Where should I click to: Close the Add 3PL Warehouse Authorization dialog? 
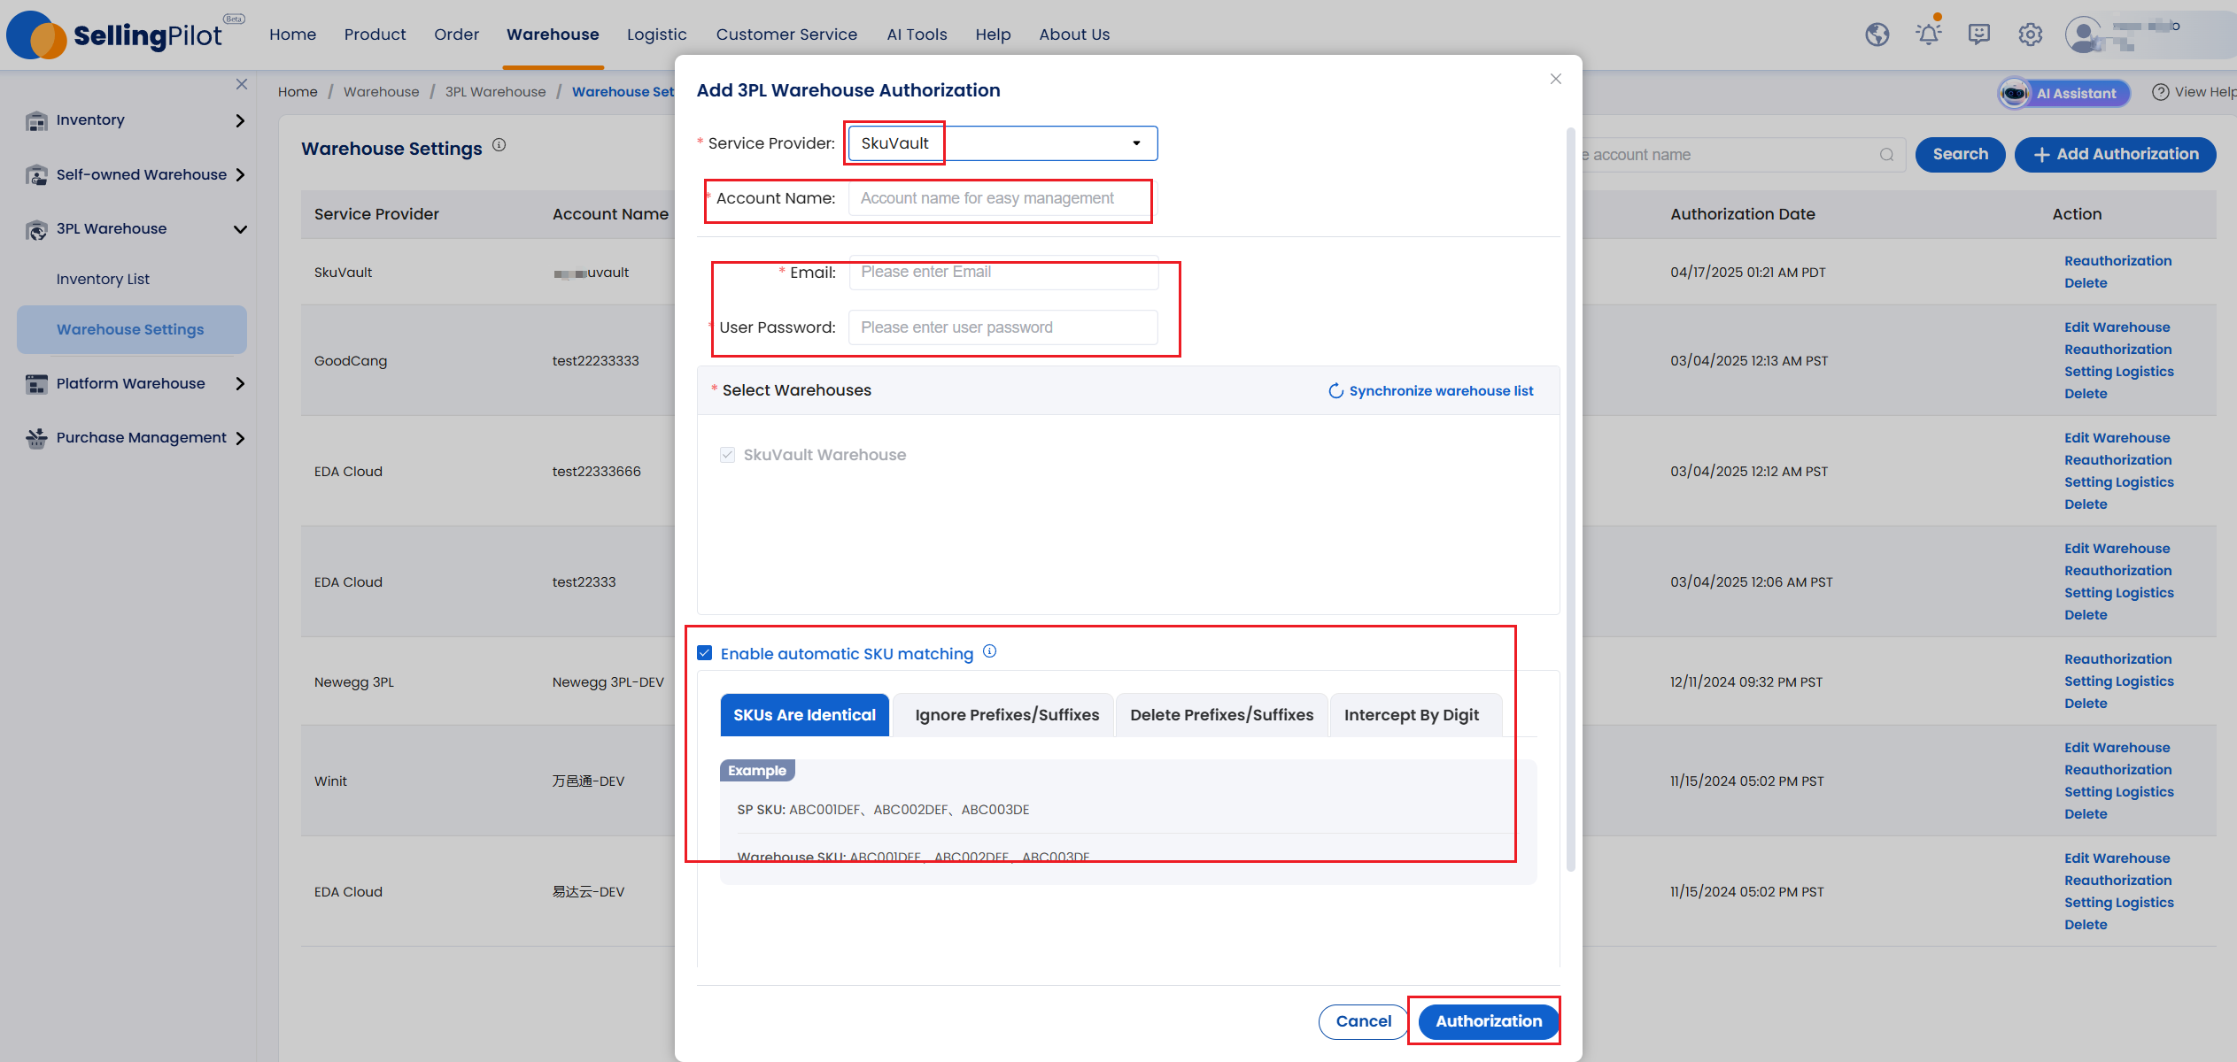point(1555,79)
